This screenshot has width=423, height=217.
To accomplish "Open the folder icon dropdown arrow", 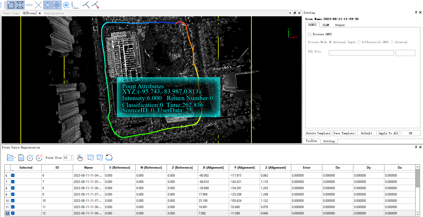I will 16,158.
